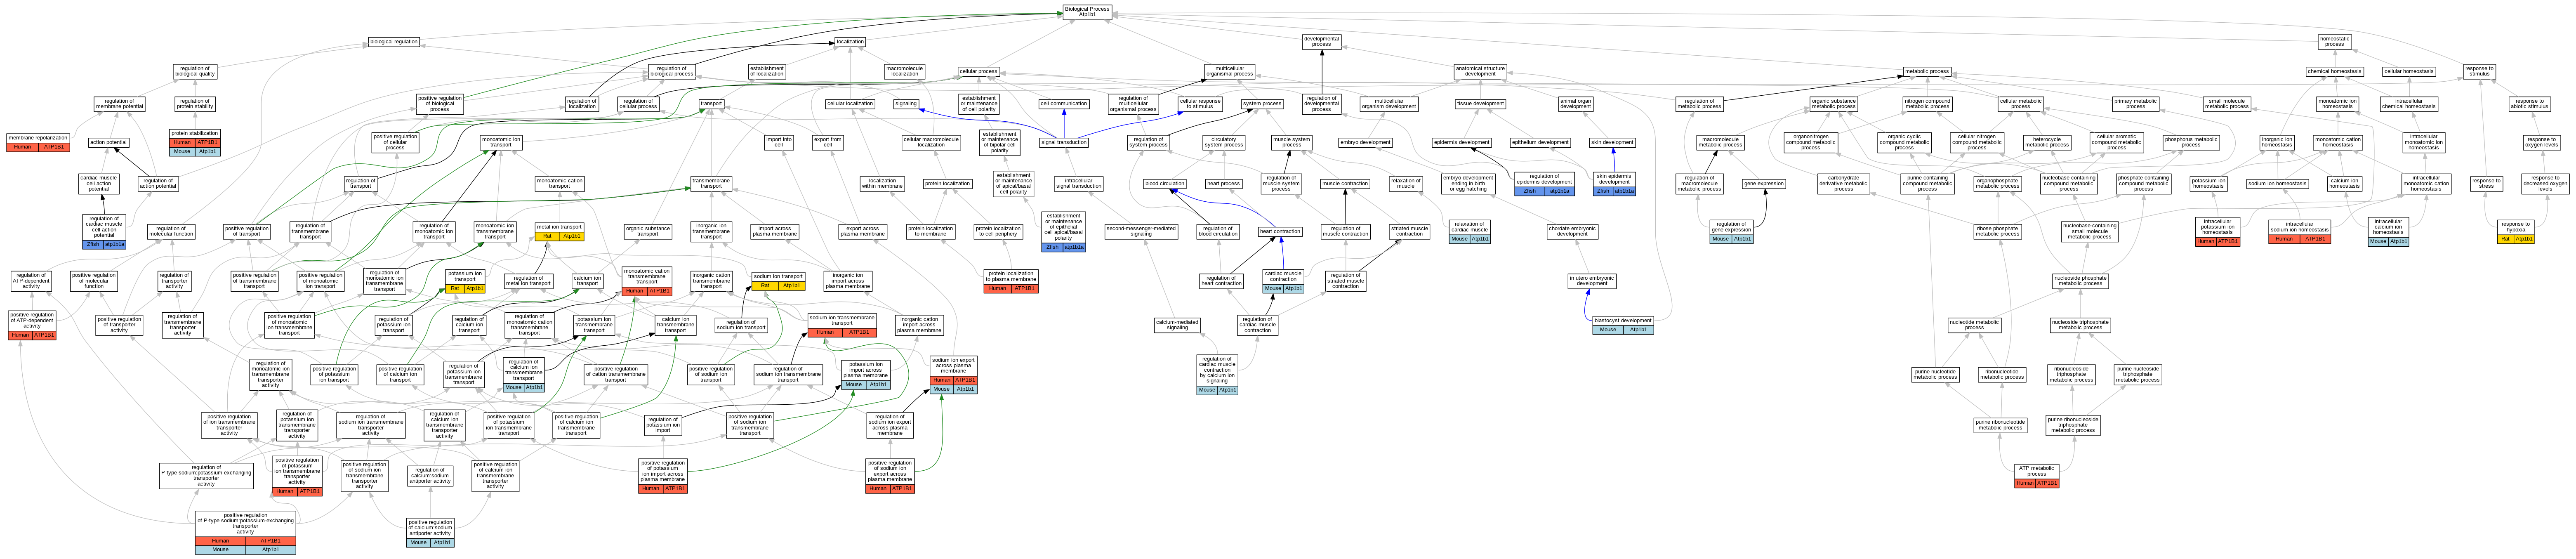This screenshot has width=2576, height=559.
Task: Select the "epithelium development" node
Action: 1540,142
